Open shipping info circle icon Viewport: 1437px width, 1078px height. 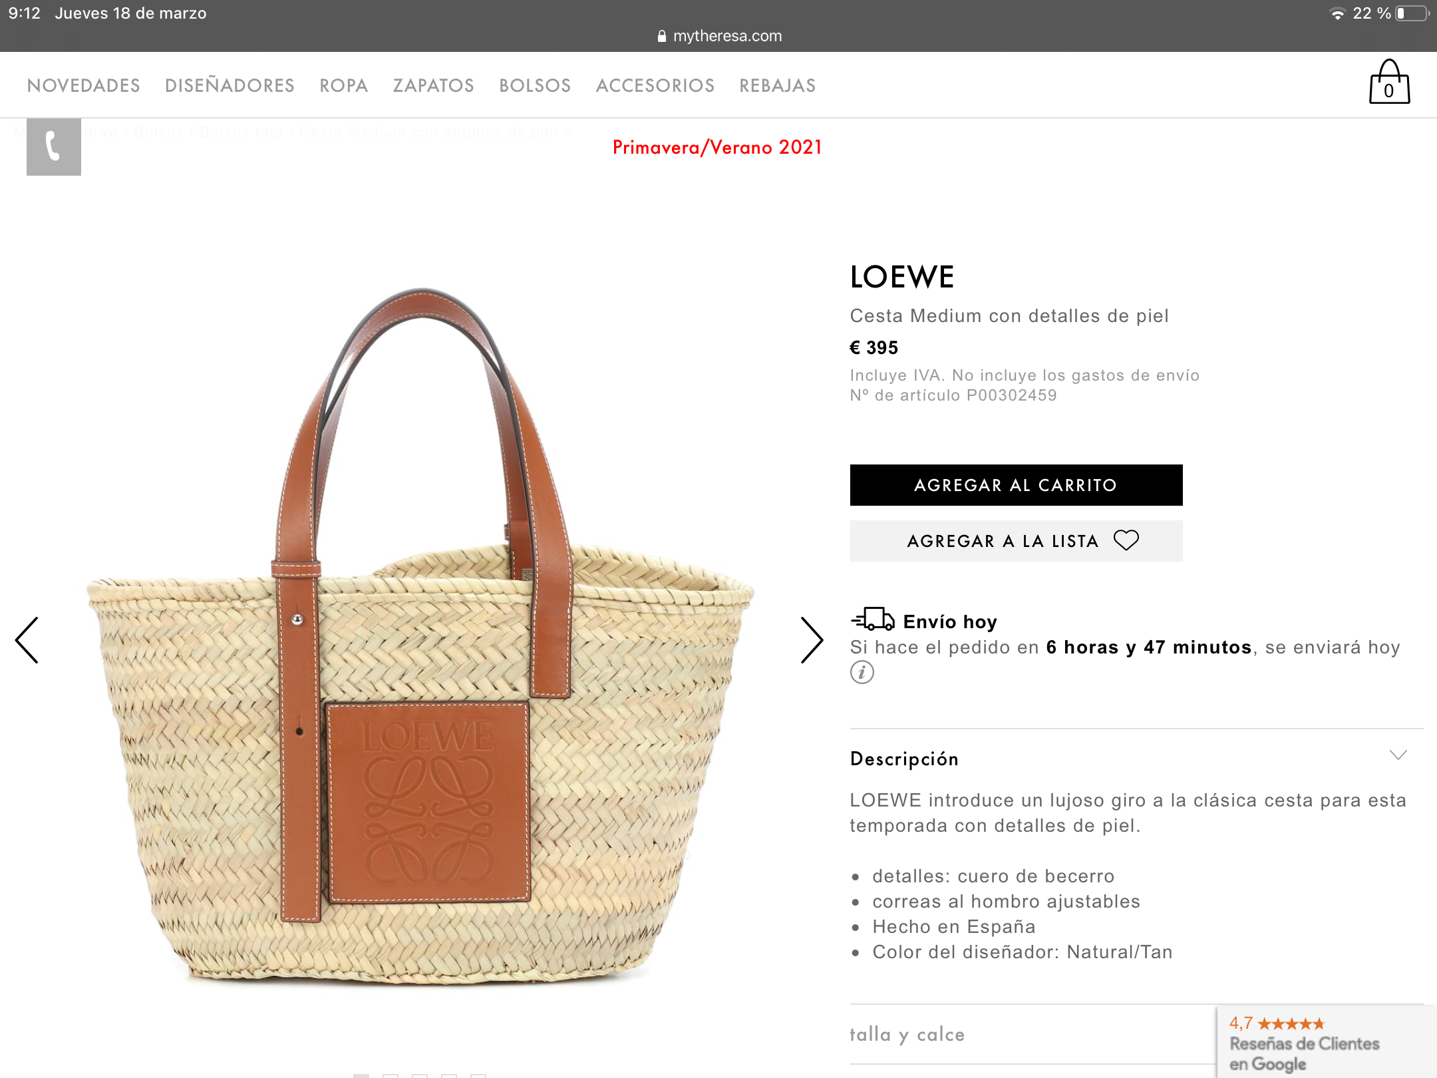pyautogui.click(x=862, y=672)
